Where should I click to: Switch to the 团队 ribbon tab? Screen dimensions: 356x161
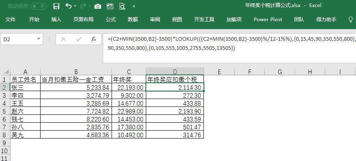tap(299, 20)
